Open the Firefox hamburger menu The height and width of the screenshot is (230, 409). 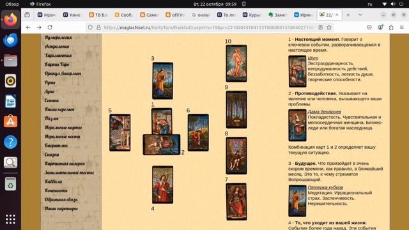pyautogui.click(x=402, y=27)
